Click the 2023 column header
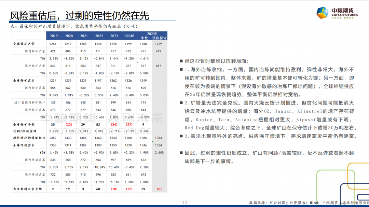Viewport: 369px width, 207px height. pyautogui.click(x=114, y=36)
